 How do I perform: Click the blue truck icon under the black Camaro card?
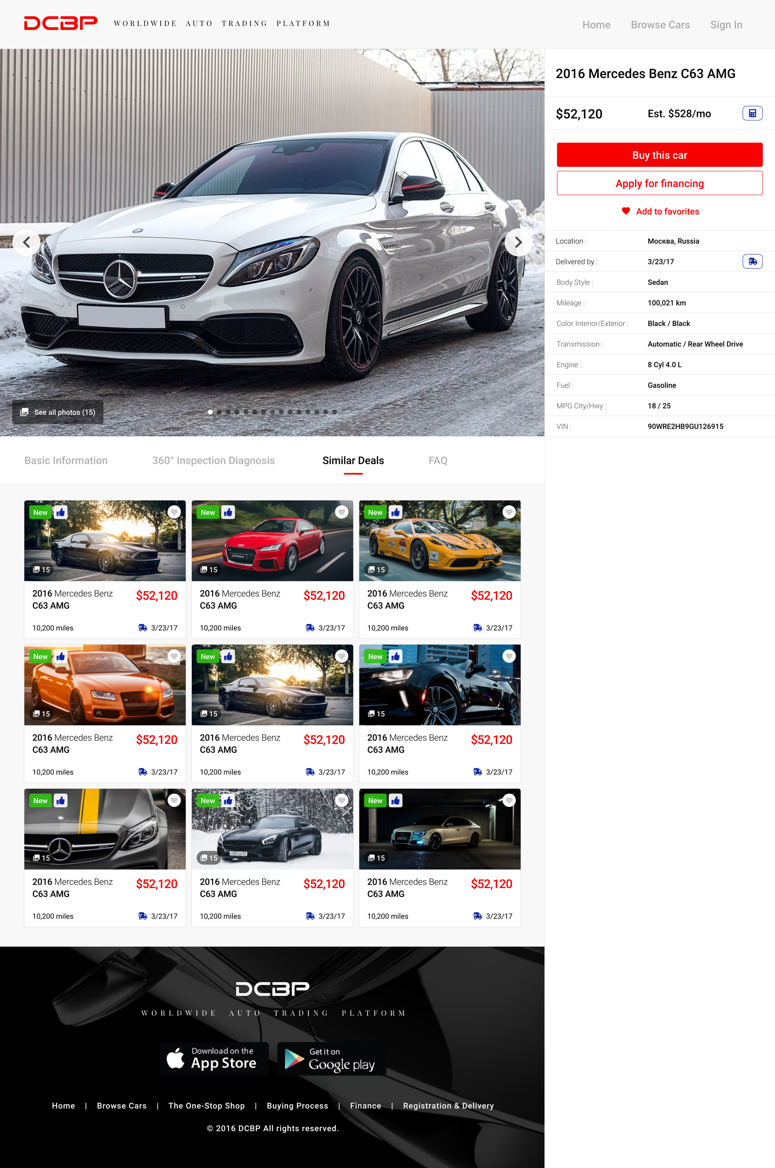(478, 771)
